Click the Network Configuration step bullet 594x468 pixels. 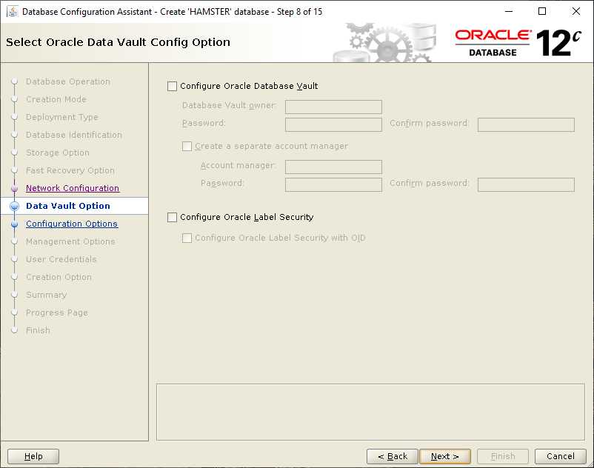[x=14, y=188]
